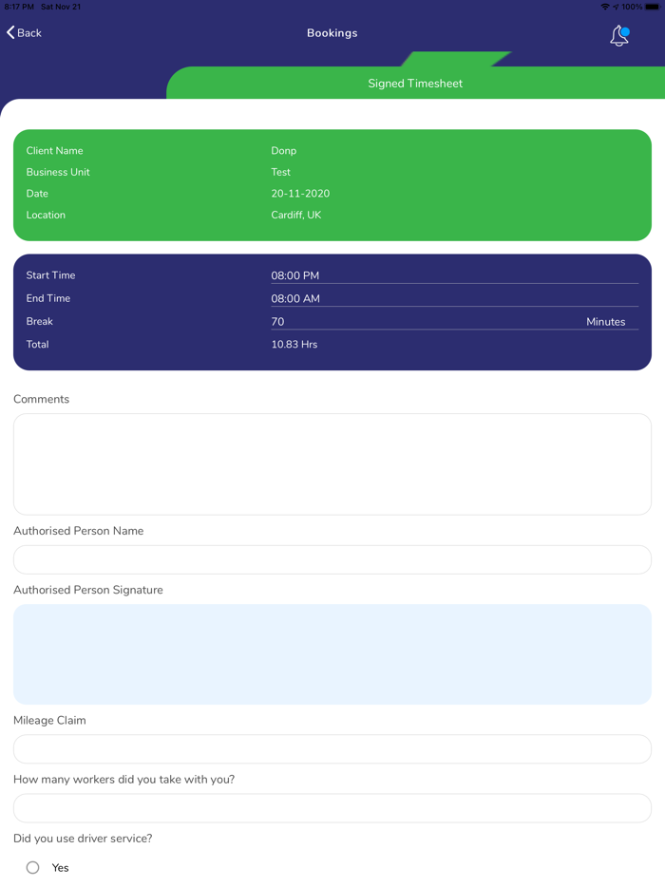Tap the Minutes unit label
The image size is (665, 887).
[x=605, y=322]
